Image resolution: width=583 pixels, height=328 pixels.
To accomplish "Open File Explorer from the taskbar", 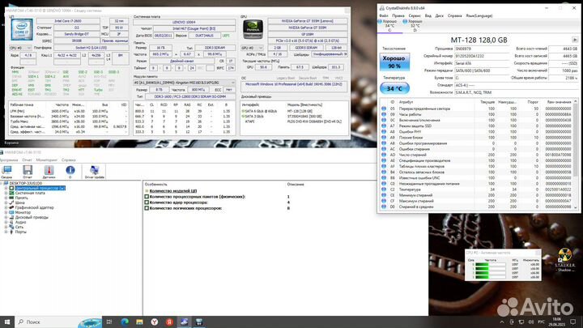I will click(139, 322).
